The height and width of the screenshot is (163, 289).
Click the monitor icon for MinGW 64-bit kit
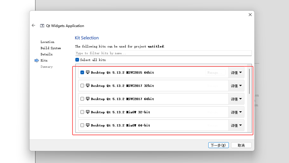click(x=88, y=125)
